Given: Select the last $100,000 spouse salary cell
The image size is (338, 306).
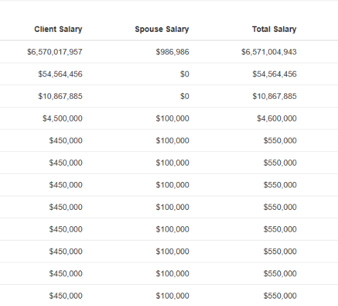Looking at the screenshot, I should coord(172,296).
